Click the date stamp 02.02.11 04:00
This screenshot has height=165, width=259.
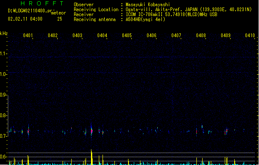coord(25,19)
